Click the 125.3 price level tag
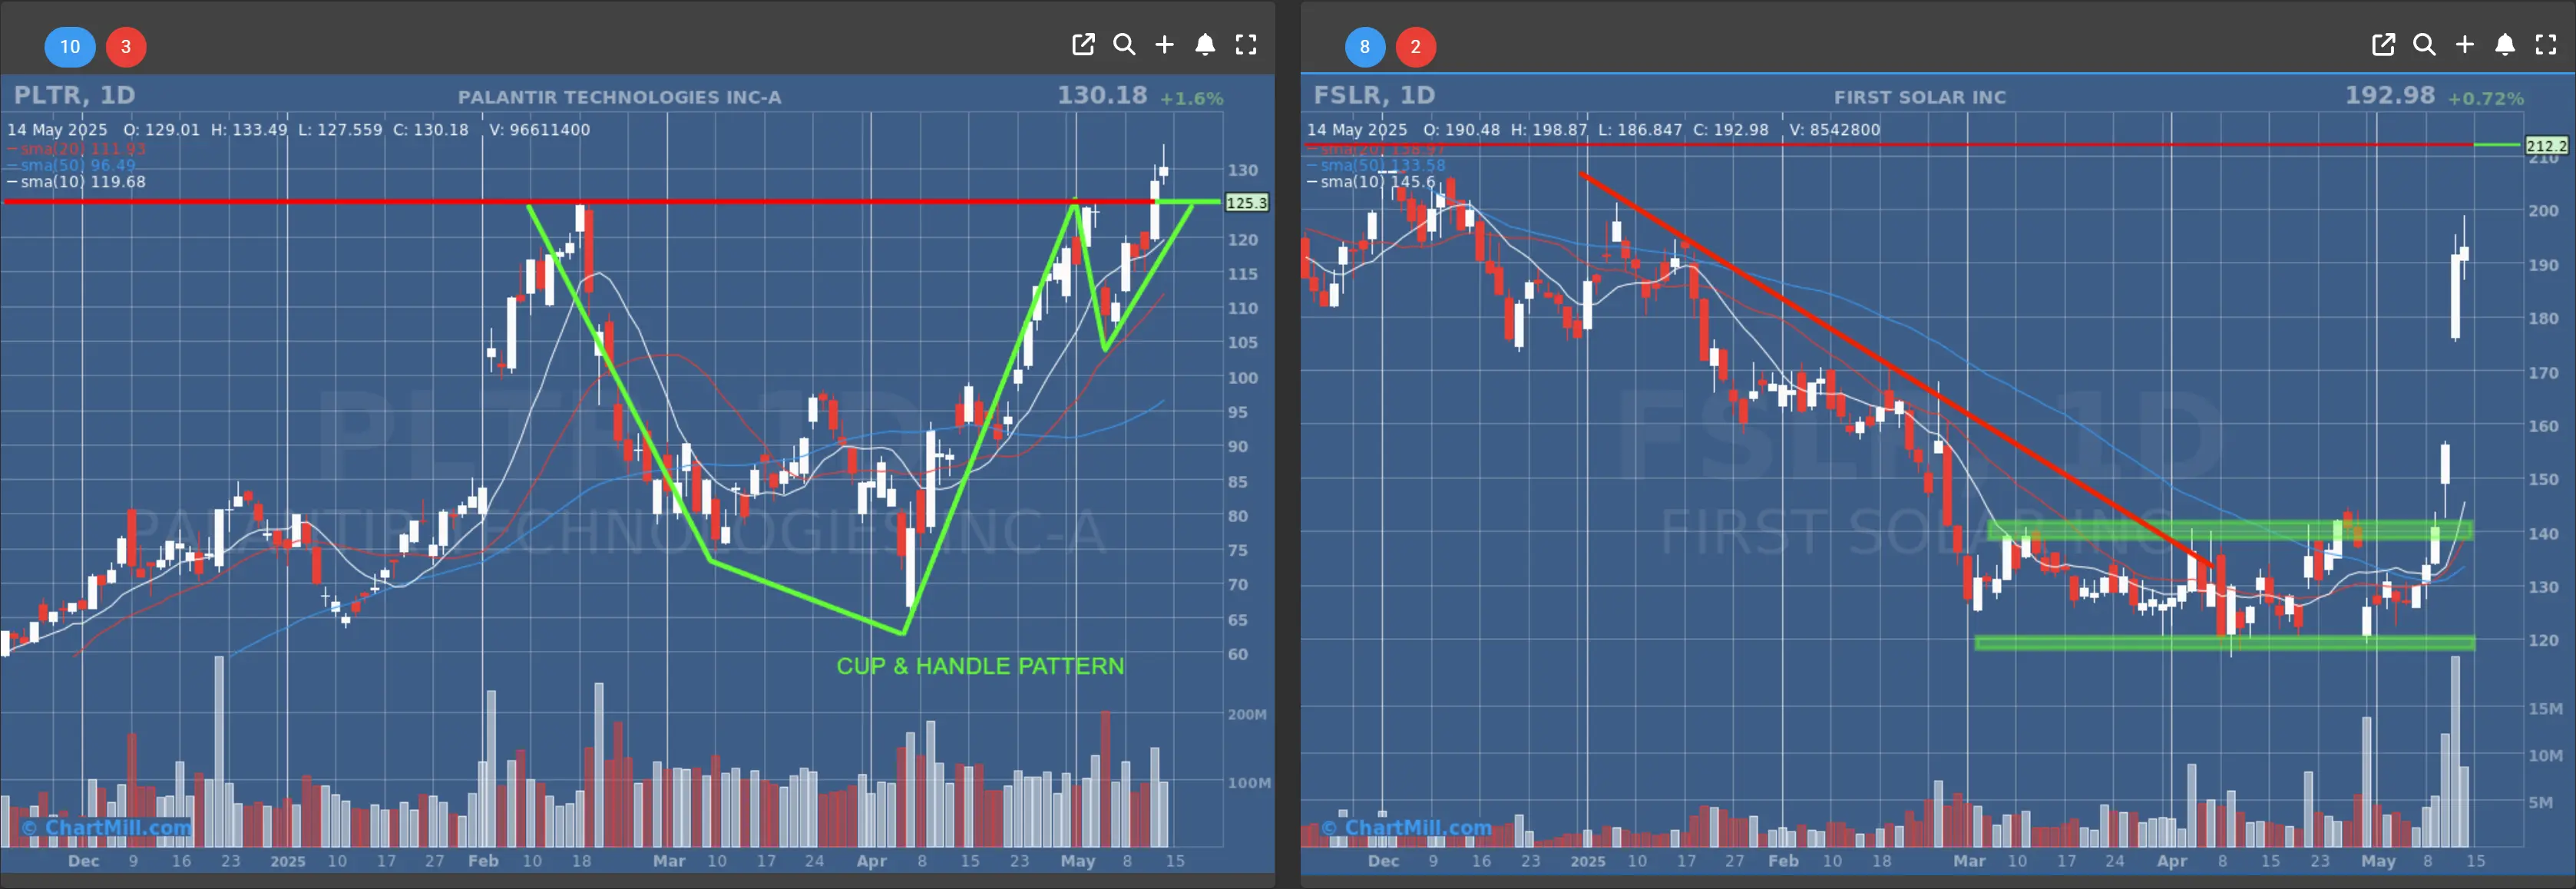This screenshot has width=2576, height=889. [x=1246, y=202]
